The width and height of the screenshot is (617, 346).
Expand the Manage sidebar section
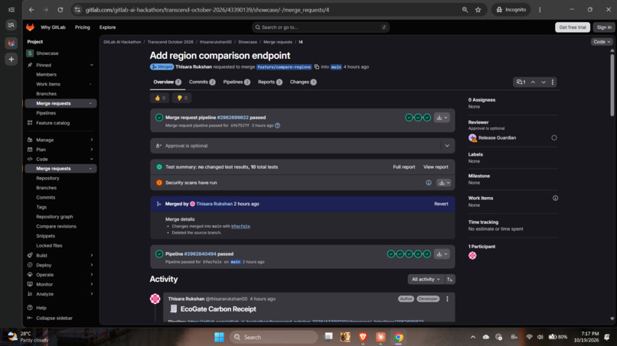coord(92,140)
